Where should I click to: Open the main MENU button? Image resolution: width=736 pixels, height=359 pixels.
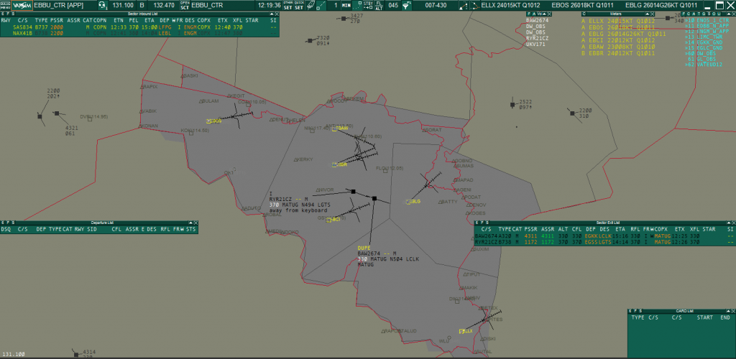click(5, 5)
